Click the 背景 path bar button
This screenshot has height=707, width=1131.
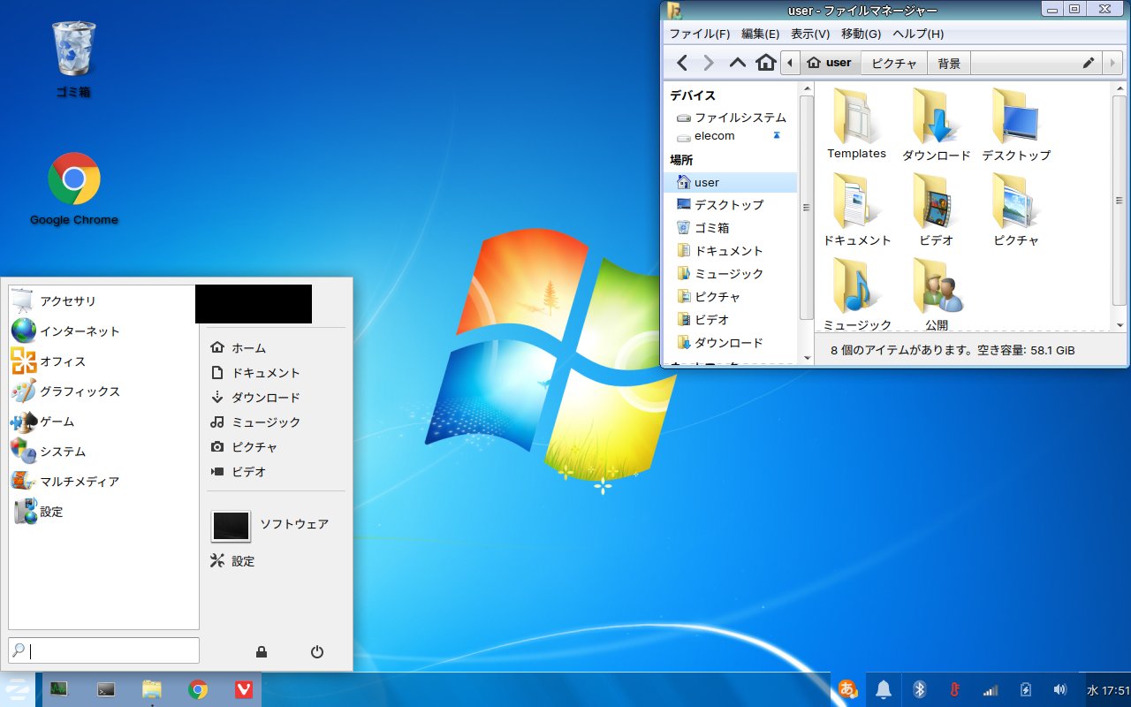(949, 63)
